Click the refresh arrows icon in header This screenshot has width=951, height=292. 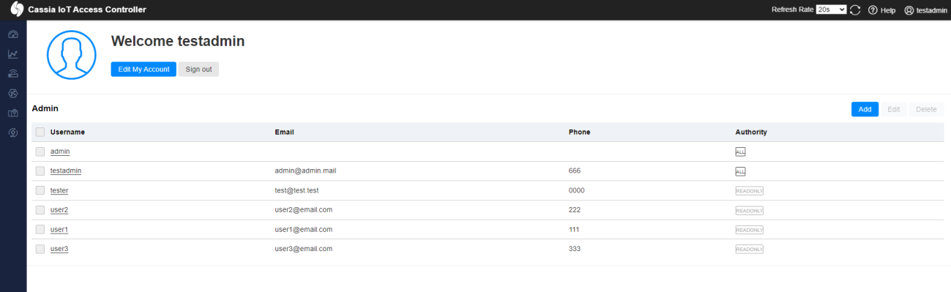point(855,10)
